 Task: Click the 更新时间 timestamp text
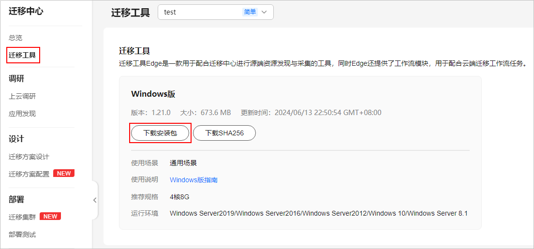click(311, 112)
